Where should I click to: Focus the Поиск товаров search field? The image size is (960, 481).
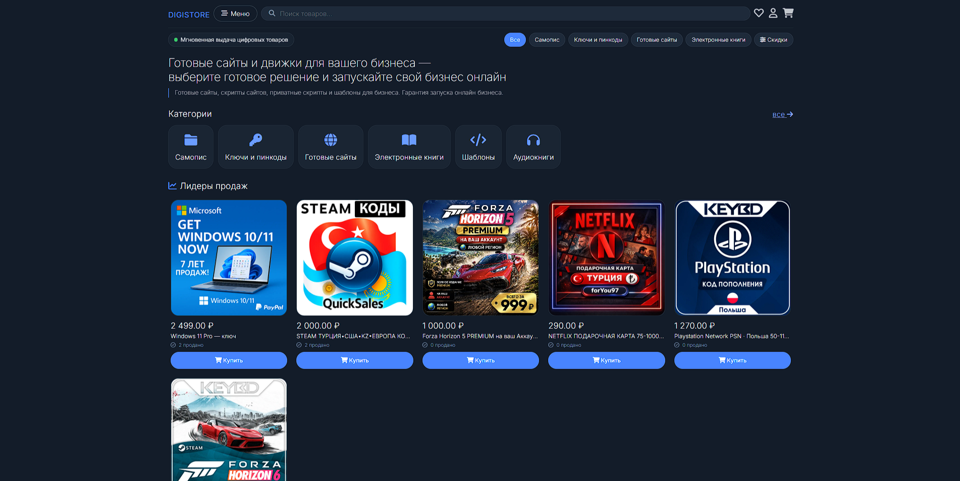(505, 14)
